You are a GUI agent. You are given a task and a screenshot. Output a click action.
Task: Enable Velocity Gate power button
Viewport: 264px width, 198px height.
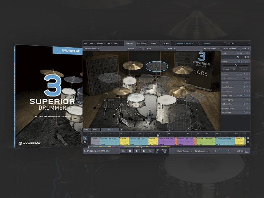(x=244, y=91)
